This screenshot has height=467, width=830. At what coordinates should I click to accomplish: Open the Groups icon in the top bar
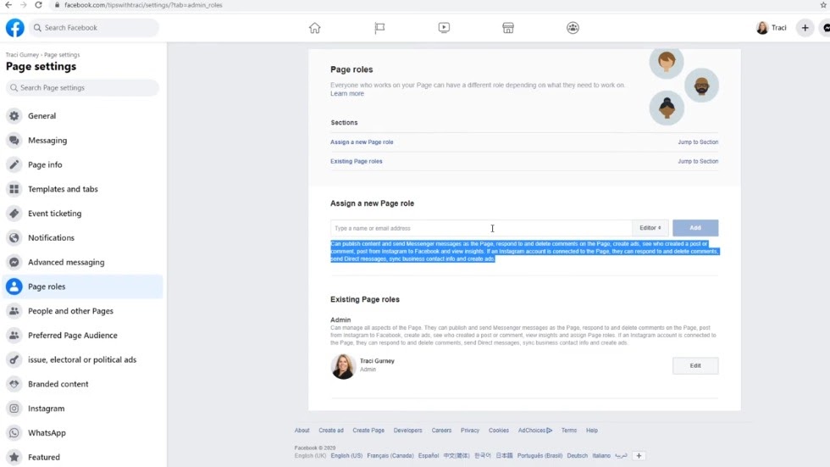coord(573,27)
